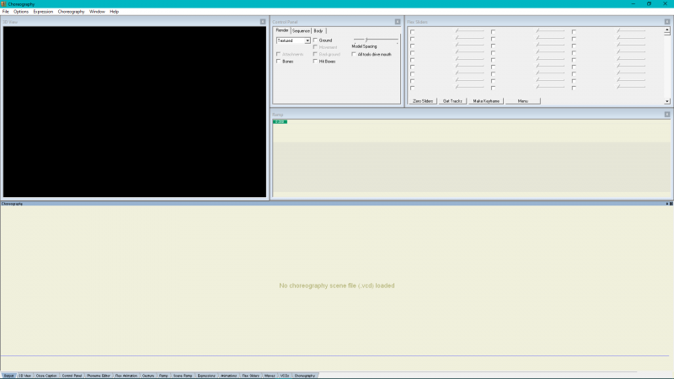The height and width of the screenshot is (379, 674).
Task: Select the Expressions bottom tab
Action: [x=206, y=376]
